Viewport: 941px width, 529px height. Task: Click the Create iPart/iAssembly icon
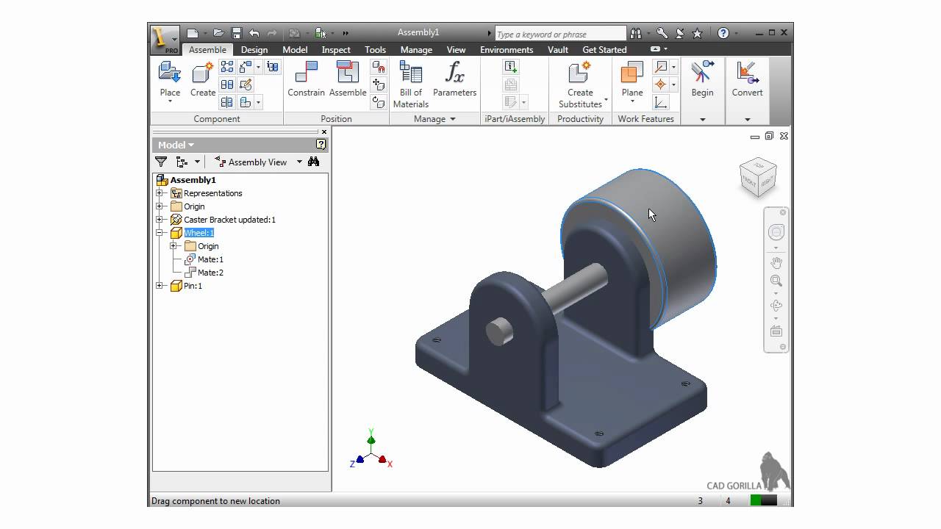511,67
